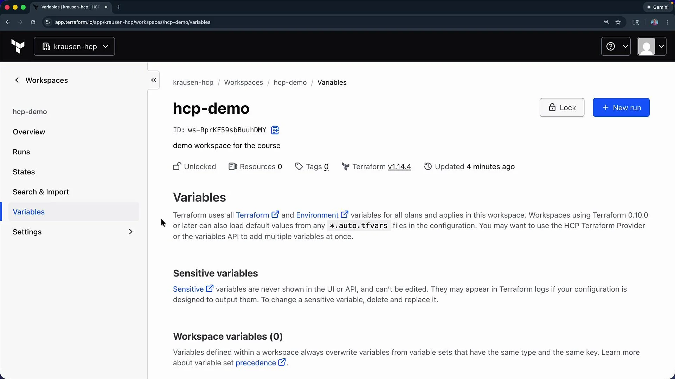Click the 'Updated 4 minutes ago' text

475,167
